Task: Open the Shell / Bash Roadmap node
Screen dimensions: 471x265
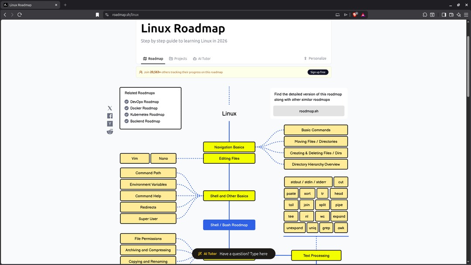Action: point(229,225)
